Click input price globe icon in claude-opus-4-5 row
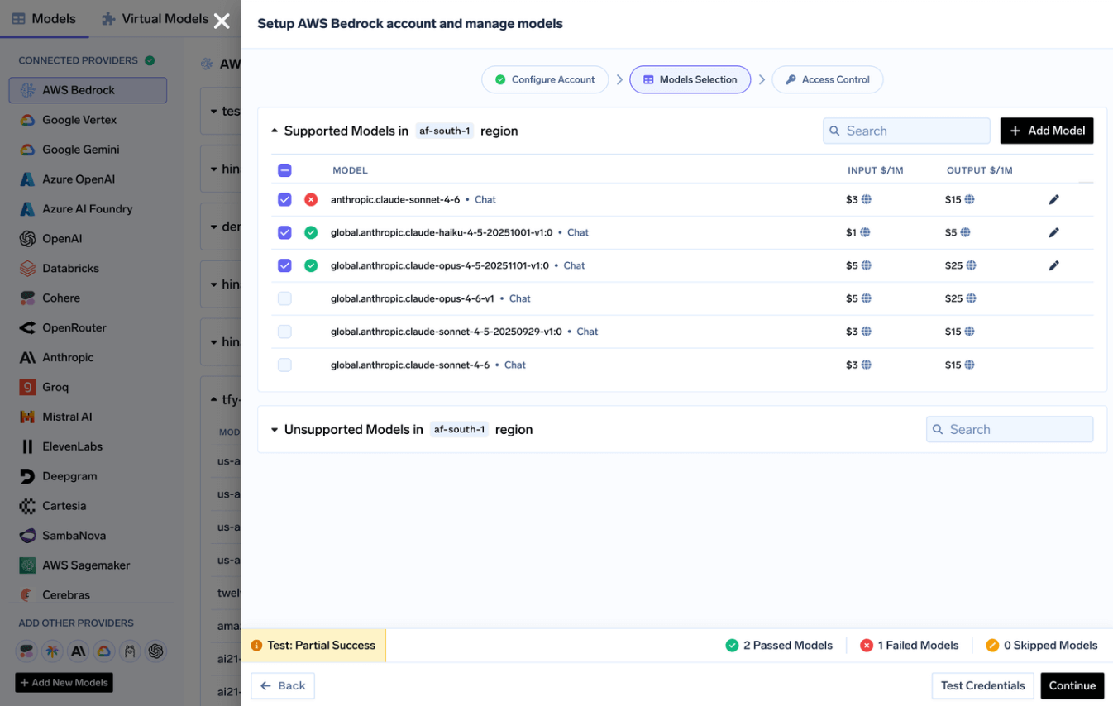 867,265
